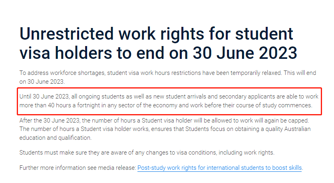Click the sentence starting 'After the 30 June 2023'
The width and height of the screenshot is (334, 183).
(x=164, y=121)
